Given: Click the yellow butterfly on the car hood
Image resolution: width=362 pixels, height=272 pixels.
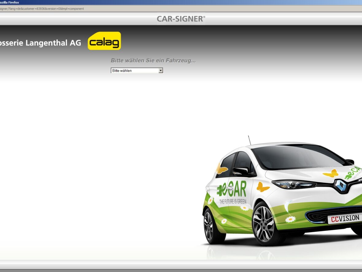Looking at the screenshot, I should coord(330,173).
